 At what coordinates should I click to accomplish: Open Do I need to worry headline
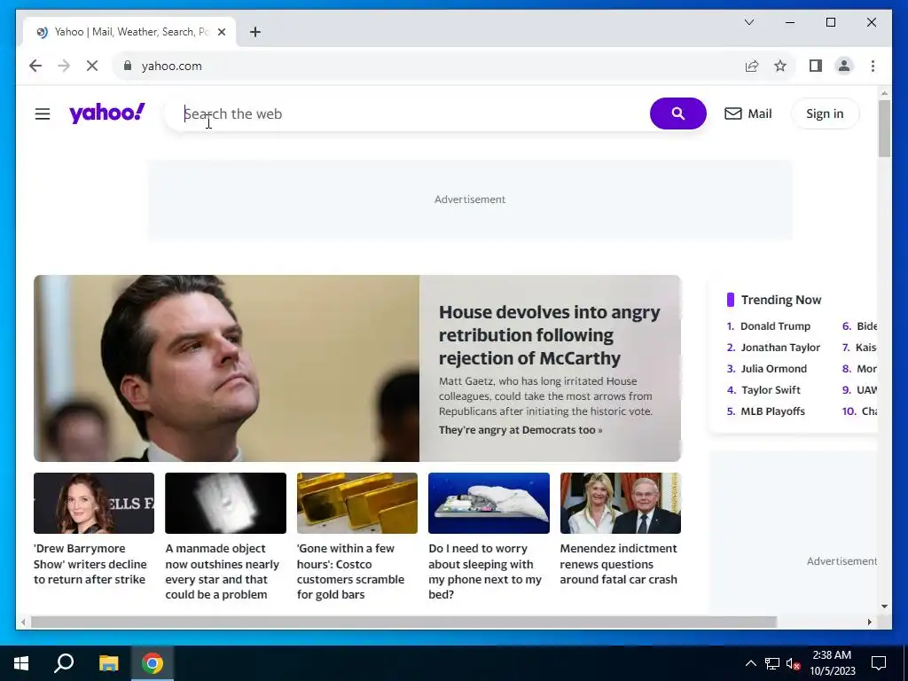click(x=485, y=572)
